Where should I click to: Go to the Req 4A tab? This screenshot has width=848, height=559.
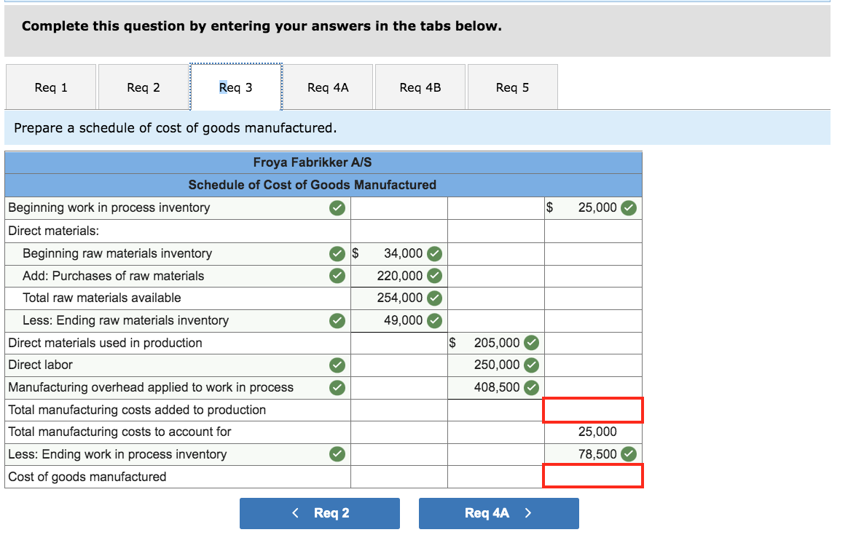[x=328, y=87]
